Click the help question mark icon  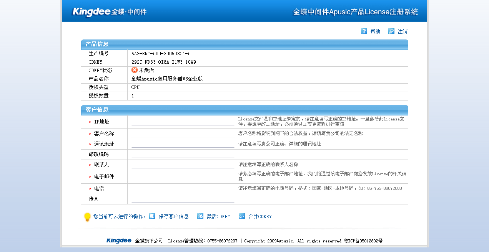364,31
